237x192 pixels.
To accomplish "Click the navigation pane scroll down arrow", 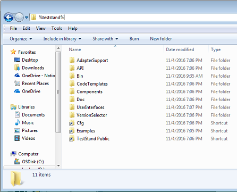I will click(58, 165).
